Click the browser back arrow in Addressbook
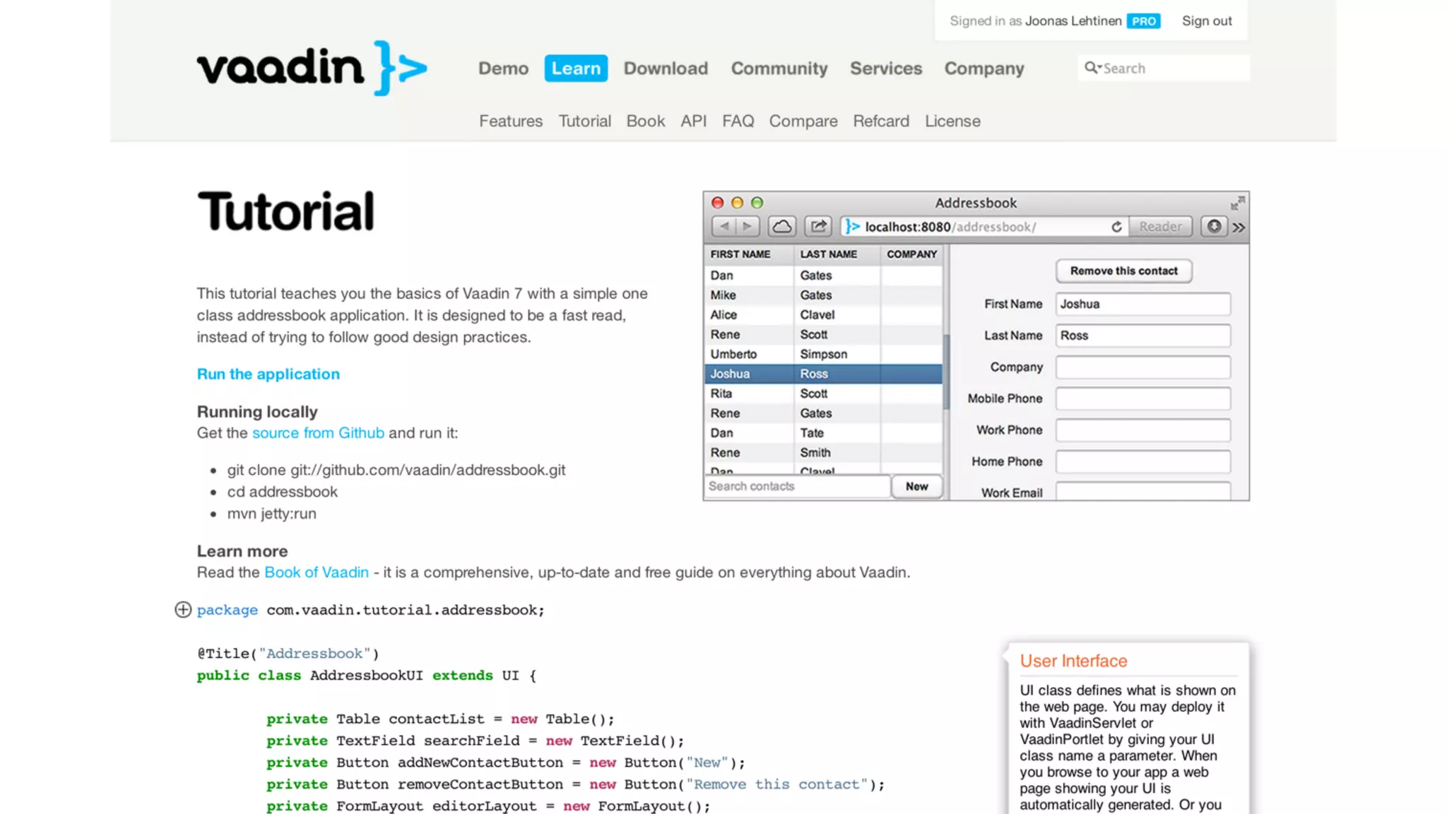The height and width of the screenshot is (814, 1447). point(724,227)
